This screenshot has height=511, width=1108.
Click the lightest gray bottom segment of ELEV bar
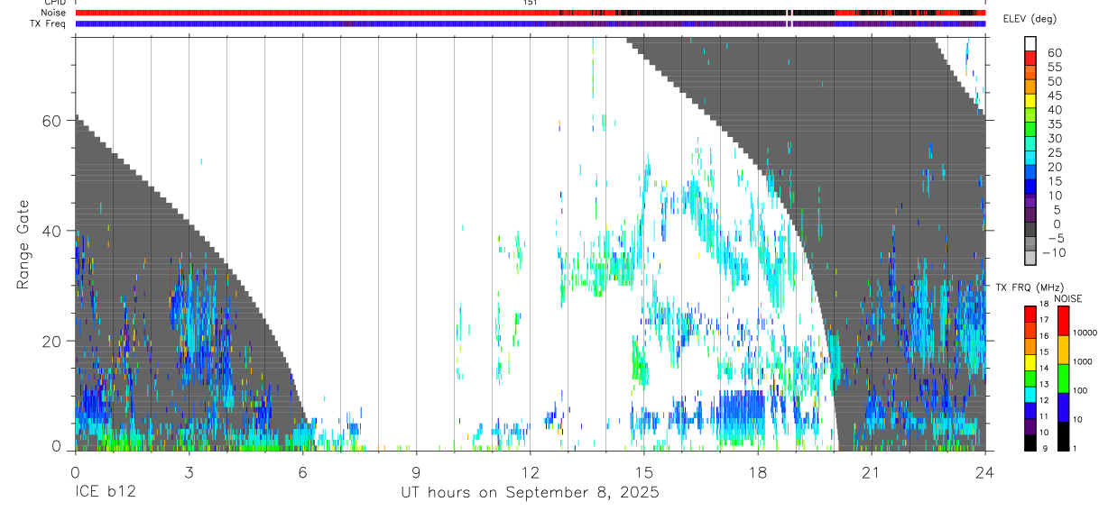[x=1031, y=258]
